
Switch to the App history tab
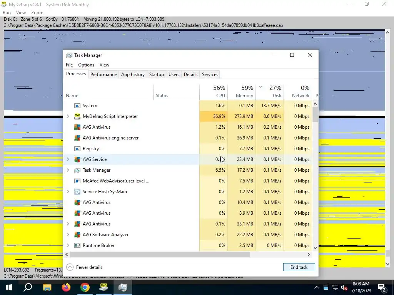point(133,75)
